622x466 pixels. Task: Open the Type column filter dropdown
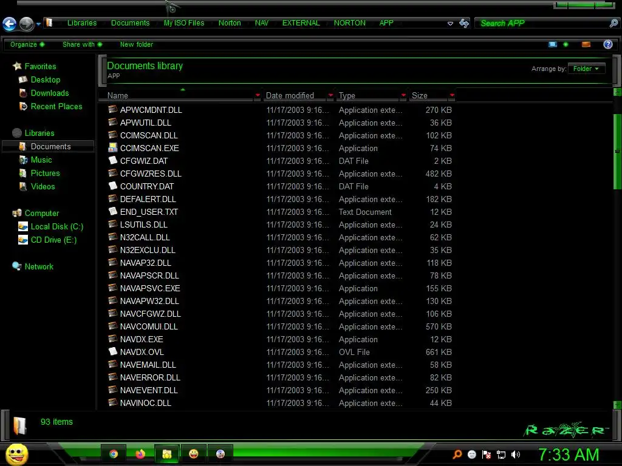pyautogui.click(x=403, y=95)
